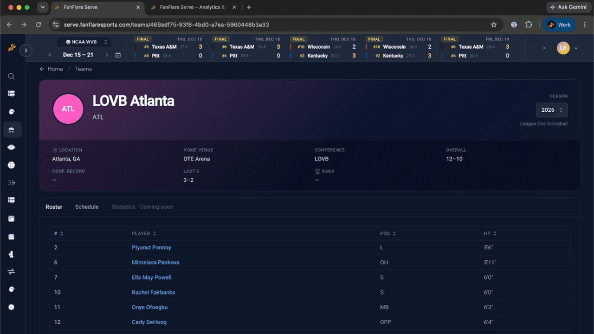The image size is (594, 334).
Task: Sort the roster by the PLAYER column
Action: point(144,233)
